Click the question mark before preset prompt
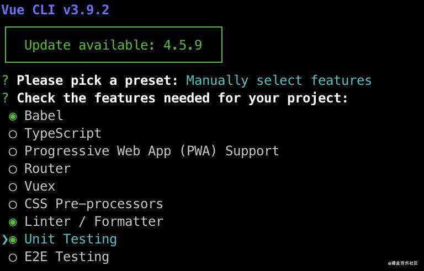Image resolution: width=424 pixels, height=271 pixels. pos(5,80)
